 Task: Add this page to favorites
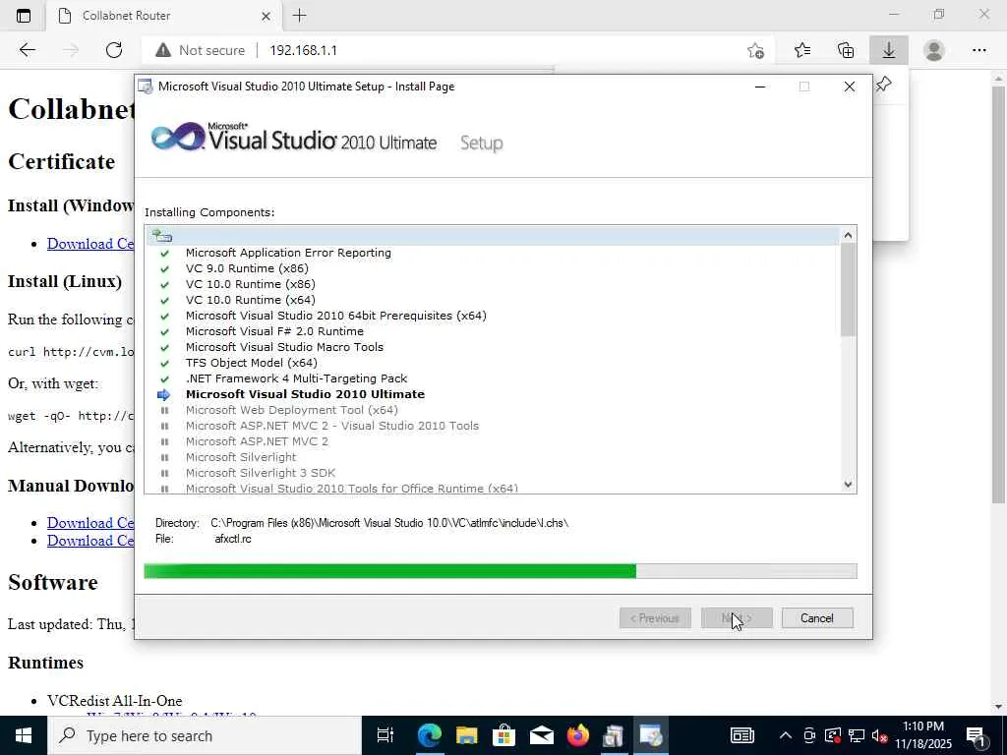[756, 50]
